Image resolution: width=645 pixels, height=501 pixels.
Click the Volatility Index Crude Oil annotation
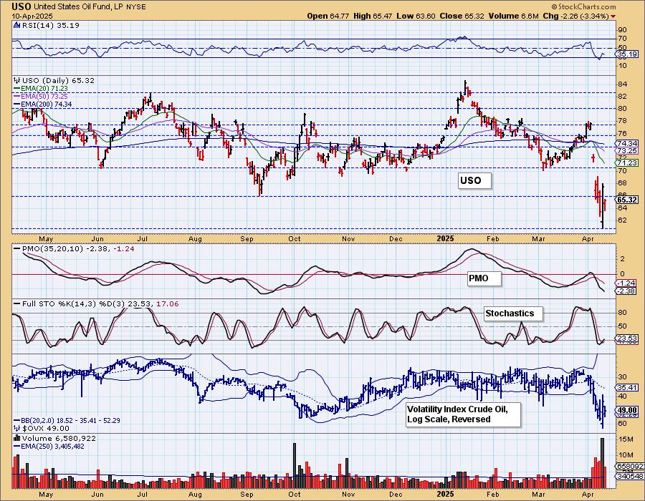point(463,414)
